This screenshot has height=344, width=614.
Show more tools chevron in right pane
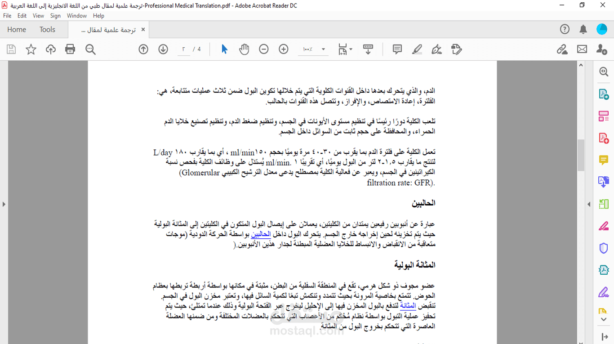pyautogui.click(x=604, y=319)
